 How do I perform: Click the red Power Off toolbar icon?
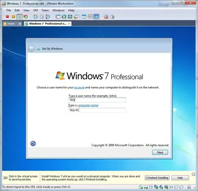(x=7, y=16)
